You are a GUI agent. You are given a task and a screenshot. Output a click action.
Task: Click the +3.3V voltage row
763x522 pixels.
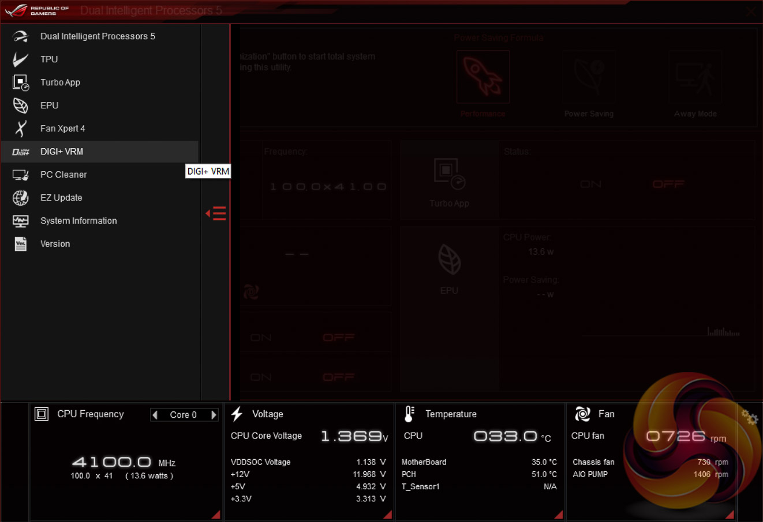(x=308, y=498)
